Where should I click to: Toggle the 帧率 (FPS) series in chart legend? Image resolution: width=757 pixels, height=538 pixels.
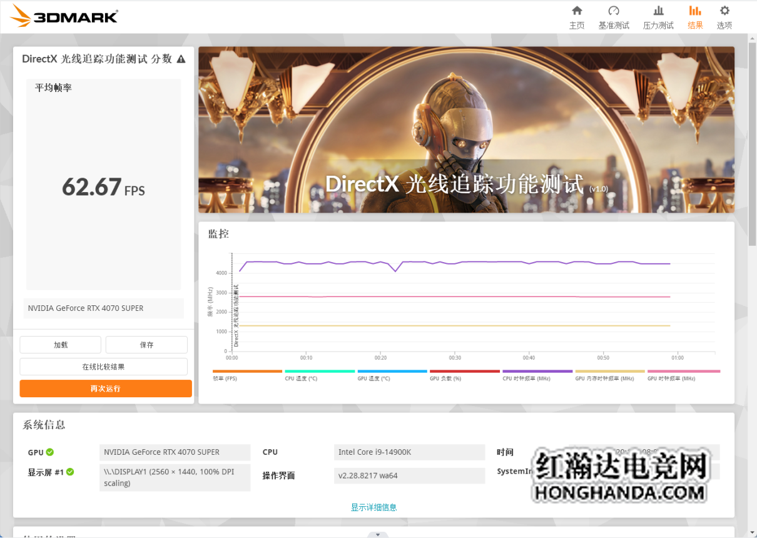point(247,372)
